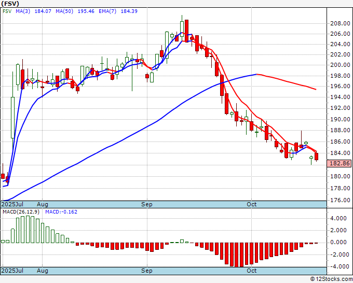
Task: Click the 208.00 price axis label
Action: tap(340, 23)
